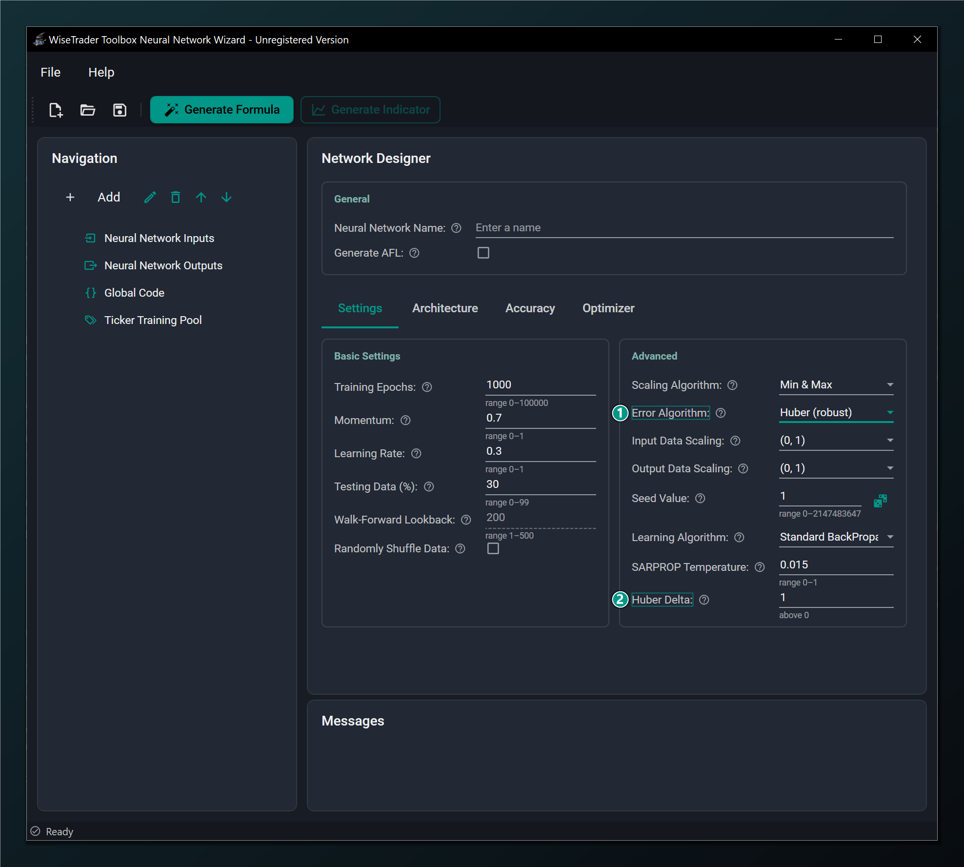Viewport: 964px width, 867px height.
Task: Show help for Learning Algorithm
Action: pos(739,537)
